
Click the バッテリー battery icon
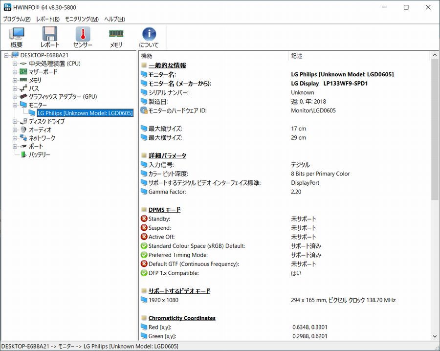23,154
